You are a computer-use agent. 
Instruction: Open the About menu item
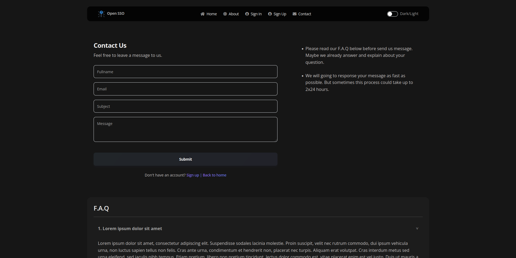(234, 14)
